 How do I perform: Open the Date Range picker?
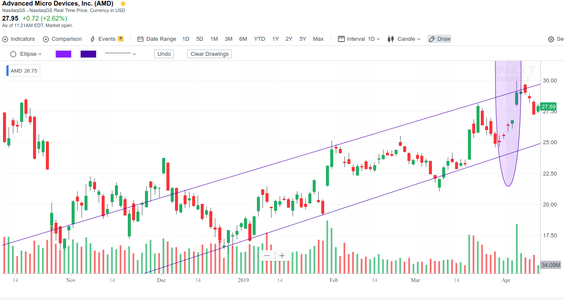(x=157, y=39)
